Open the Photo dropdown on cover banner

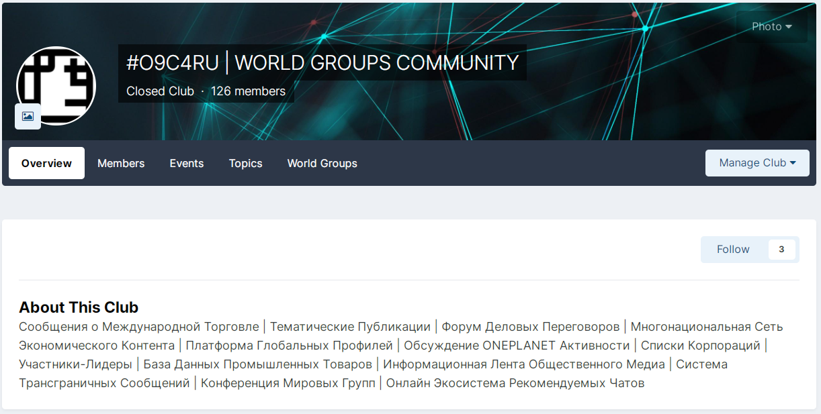771,27
